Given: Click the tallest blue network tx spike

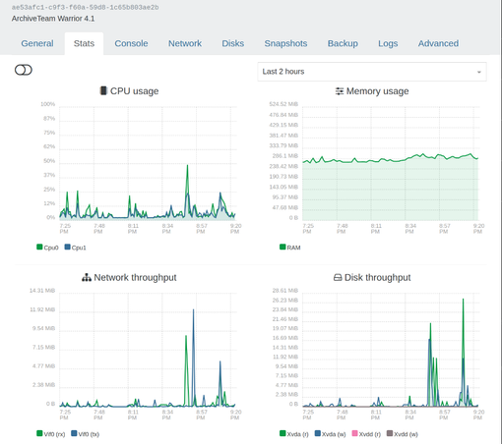Looking at the screenshot, I should 193,310.
